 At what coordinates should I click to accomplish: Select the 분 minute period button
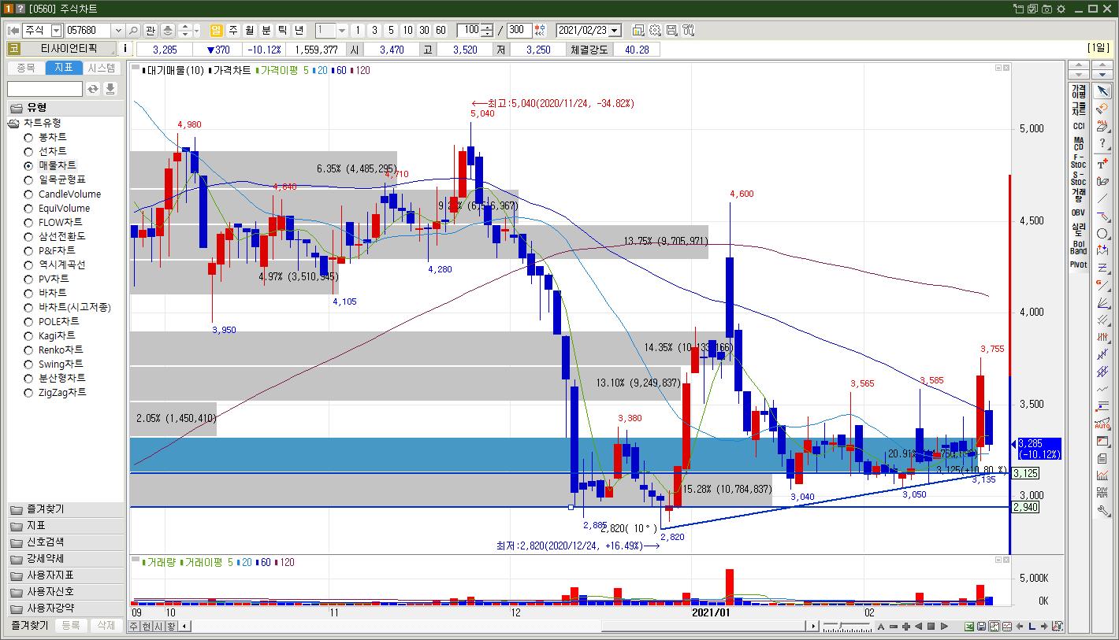(266, 30)
